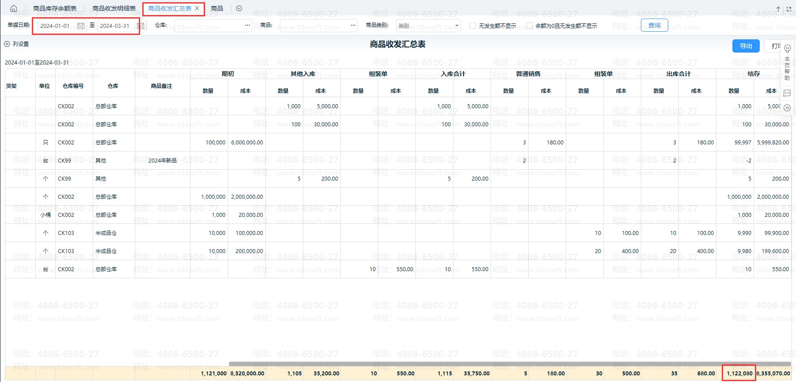This screenshot has width=796, height=382.
Task: Click the blue 导出 export button
Action: (746, 46)
